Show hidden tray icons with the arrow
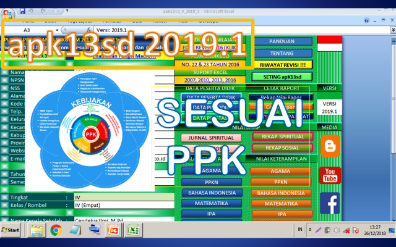 310,230
